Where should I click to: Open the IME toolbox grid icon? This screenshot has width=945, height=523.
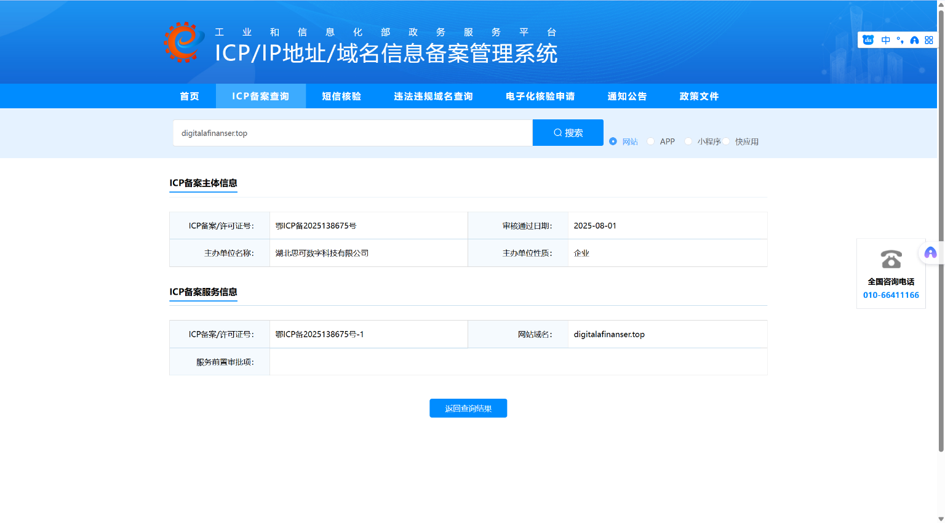click(x=929, y=40)
